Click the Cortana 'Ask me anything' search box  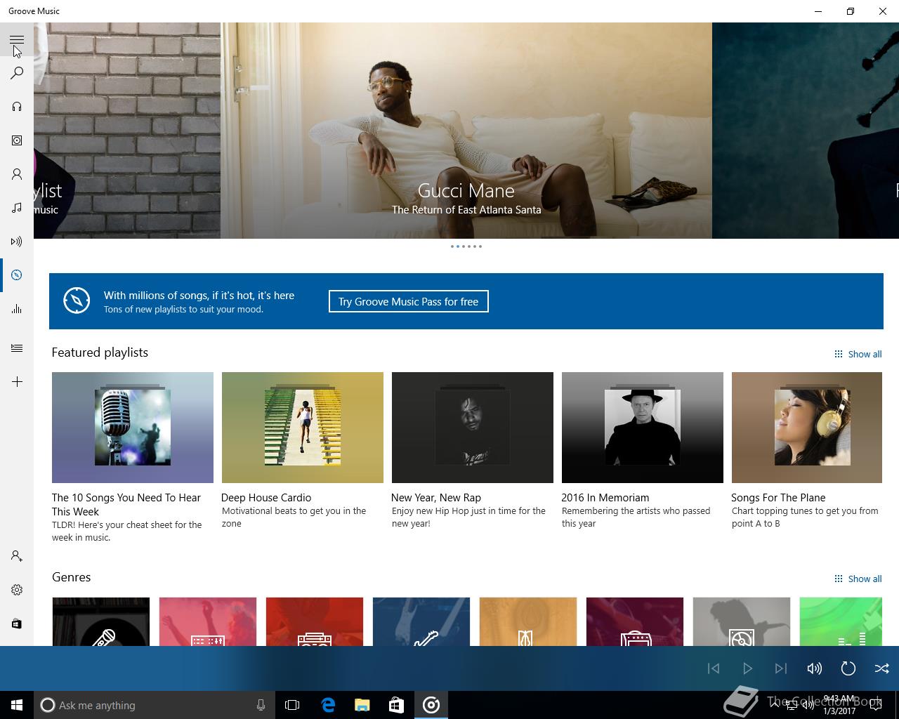pyautogui.click(x=153, y=705)
